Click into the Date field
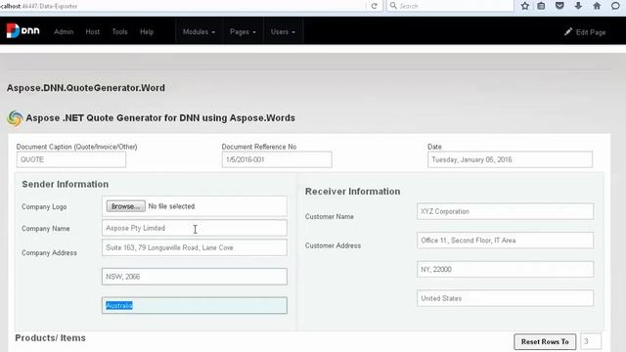Viewport: 626px width, 352px height. point(510,159)
